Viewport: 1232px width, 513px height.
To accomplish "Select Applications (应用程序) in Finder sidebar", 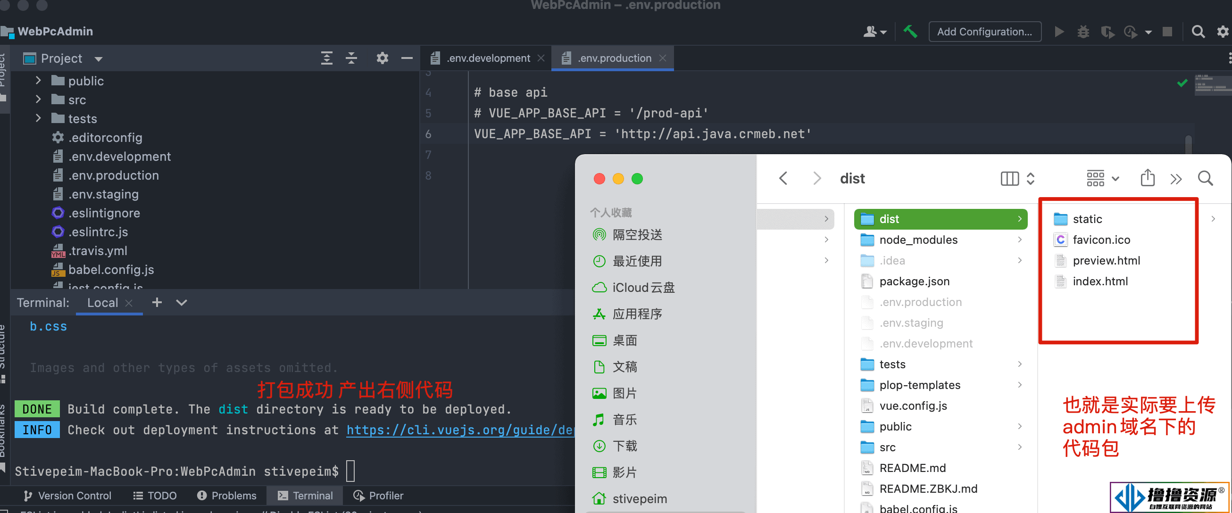I will 627,314.
